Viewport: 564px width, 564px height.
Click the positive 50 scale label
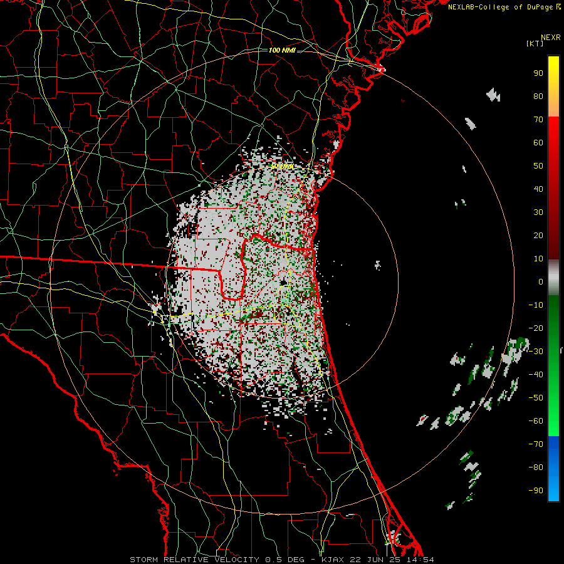coord(538,166)
